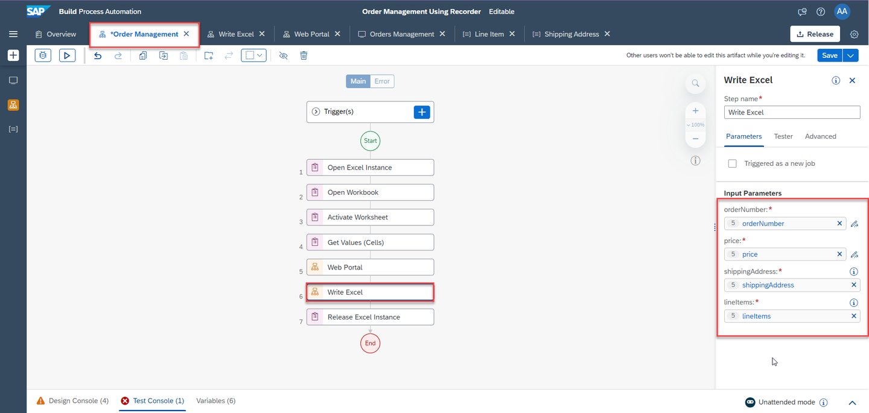
Task: Show Unattended mode info icon
Action: pos(824,402)
